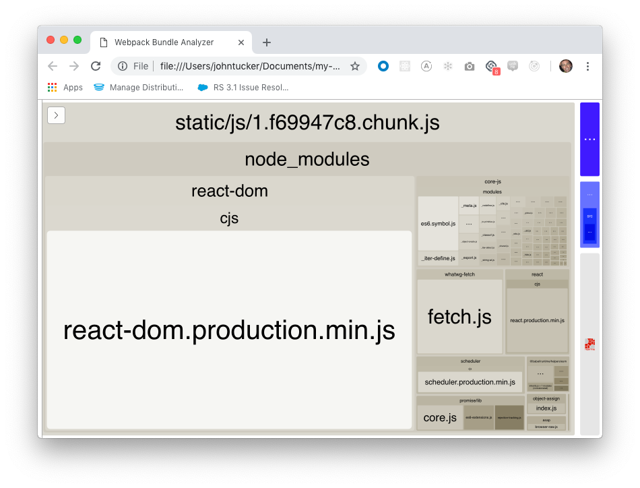640x488 pixels.
Task: Select the static/js/1.f69947c8.chunk.js header
Action: tap(307, 123)
